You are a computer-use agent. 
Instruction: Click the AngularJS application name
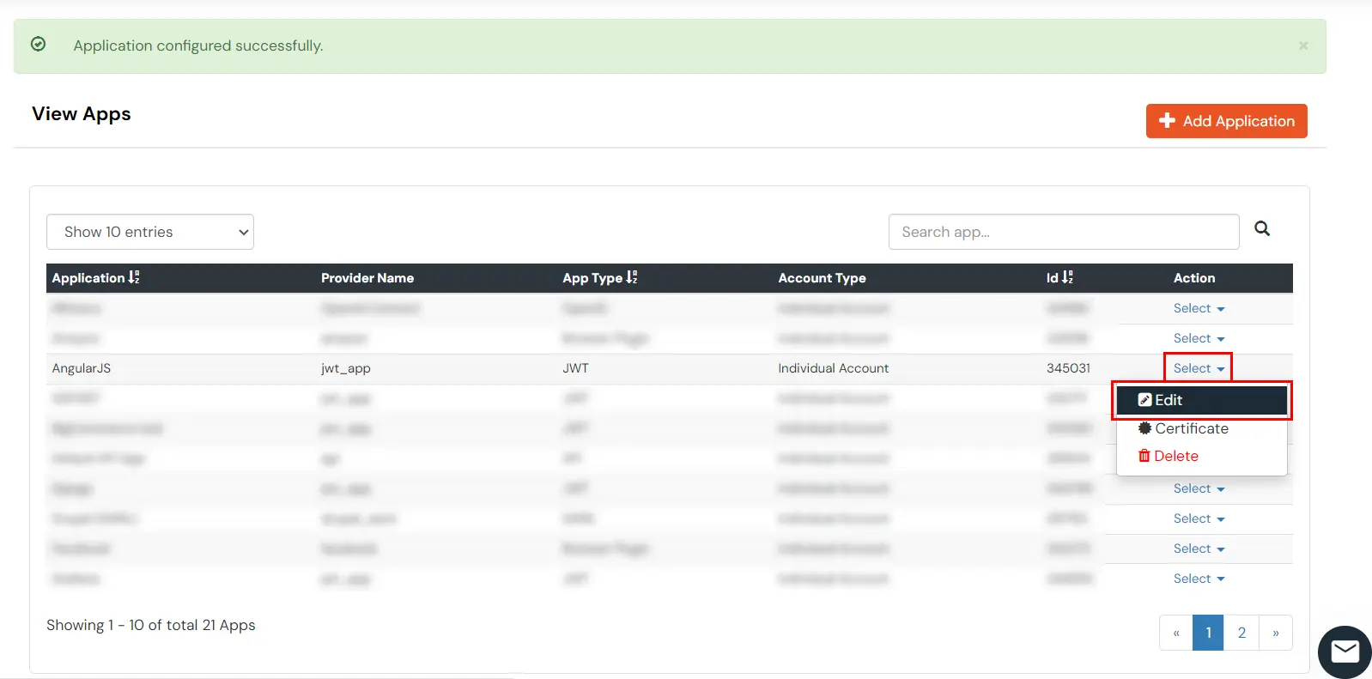(x=82, y=368)
